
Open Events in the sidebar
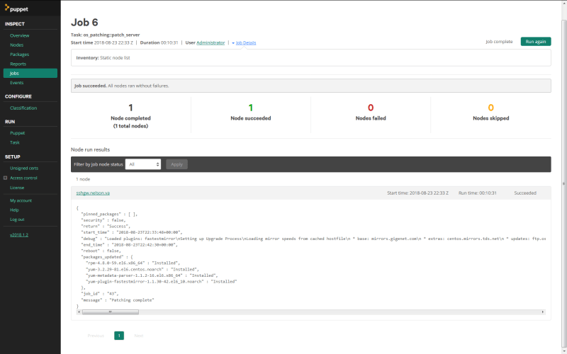(16, 83)
